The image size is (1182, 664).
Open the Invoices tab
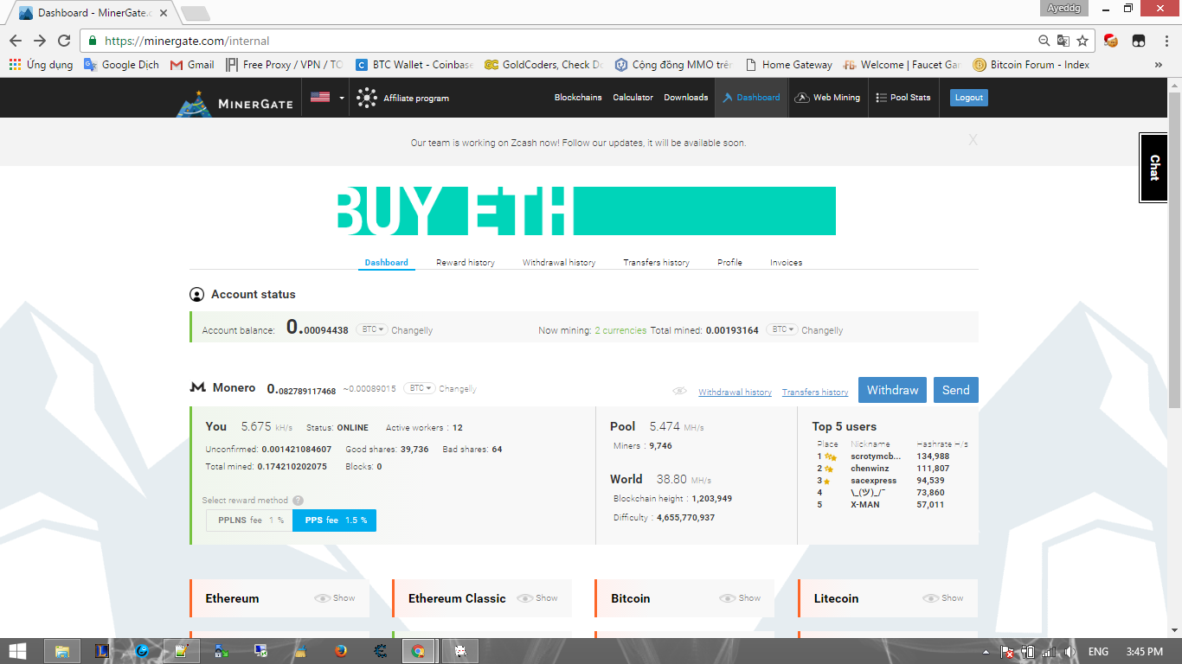(x=787, y=263)
